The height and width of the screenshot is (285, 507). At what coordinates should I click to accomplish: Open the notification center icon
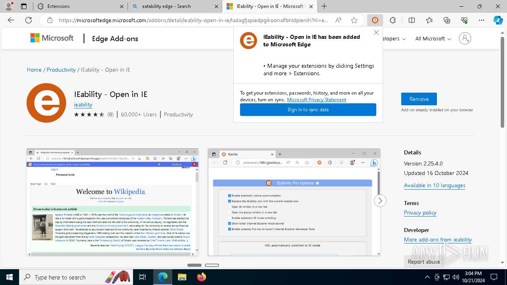[x=494, y=277]
